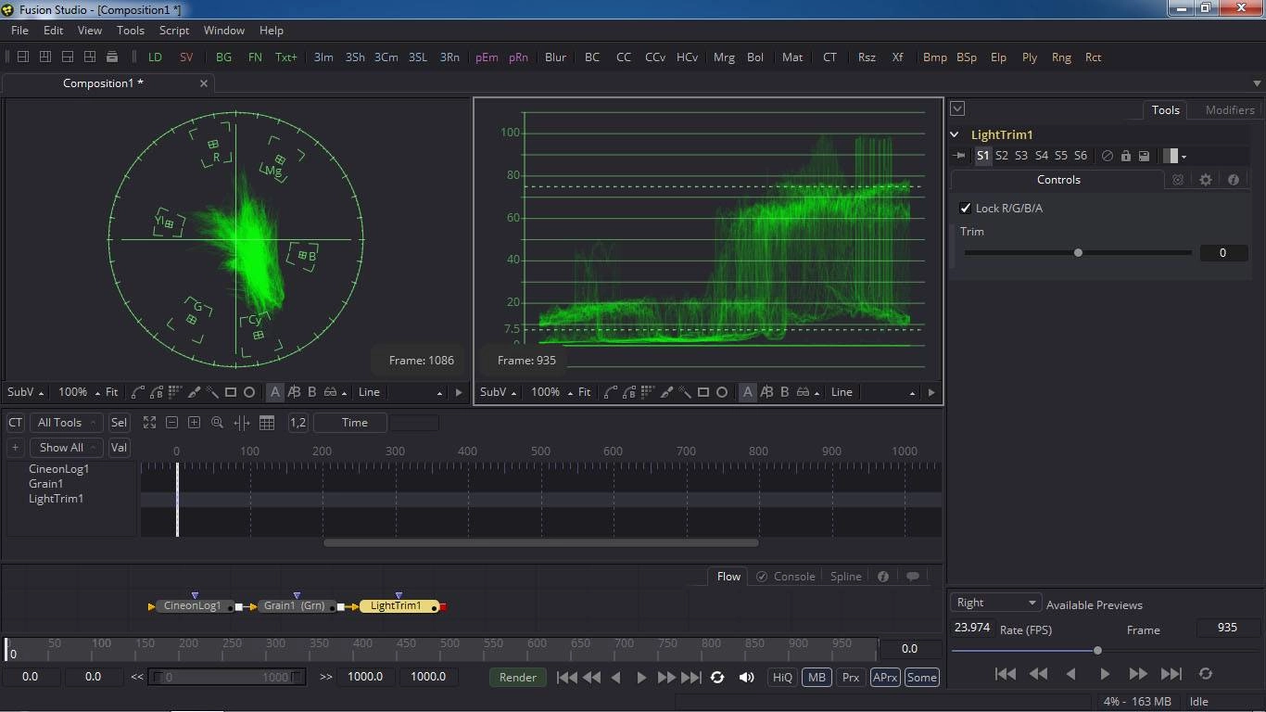
Task: Click the Render button
Action: 517,677
